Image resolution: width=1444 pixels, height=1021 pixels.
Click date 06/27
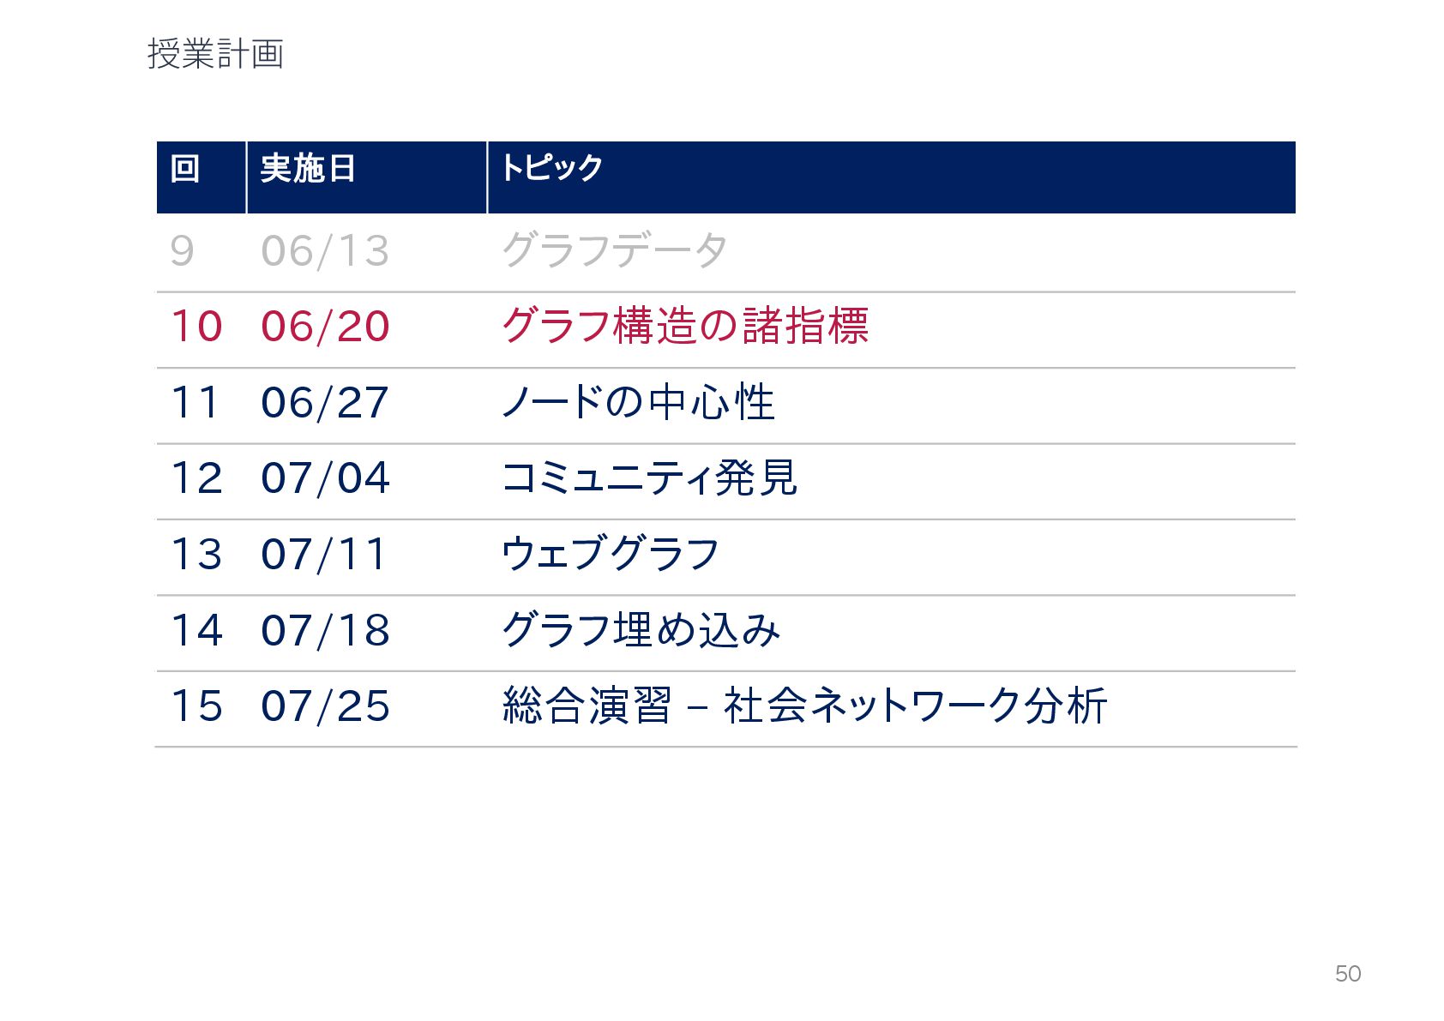tap(325, 403)
